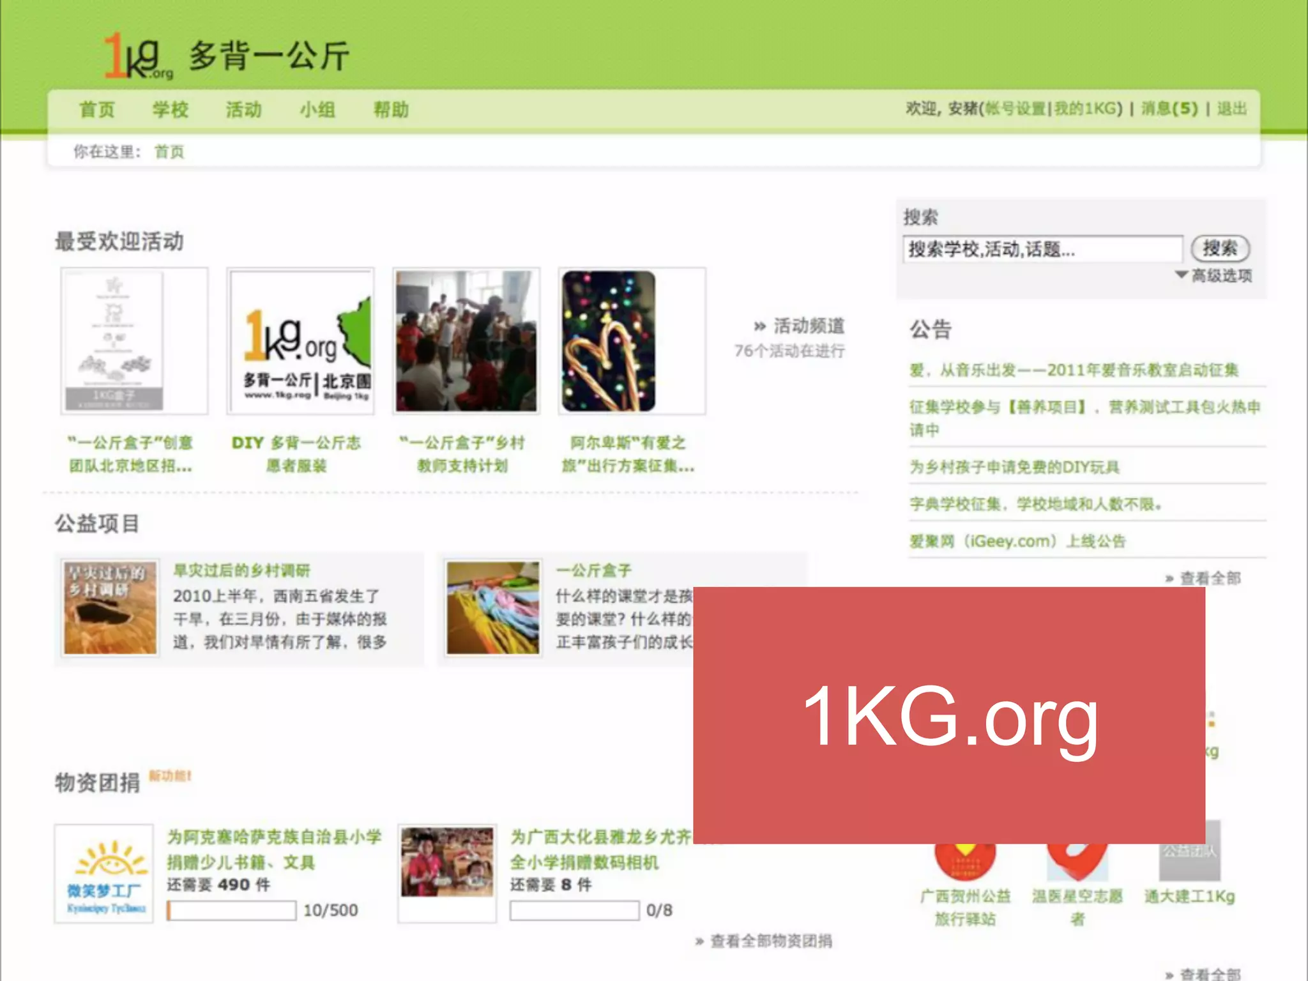Open the 温医星空志愿者 group avatar
Viewport: 1308px width, 981px height.
[x=1077, y=862]
